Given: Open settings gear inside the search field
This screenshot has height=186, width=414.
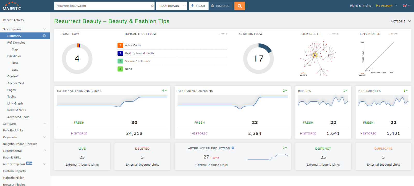Looking at the screenshot, I should 152,6.
